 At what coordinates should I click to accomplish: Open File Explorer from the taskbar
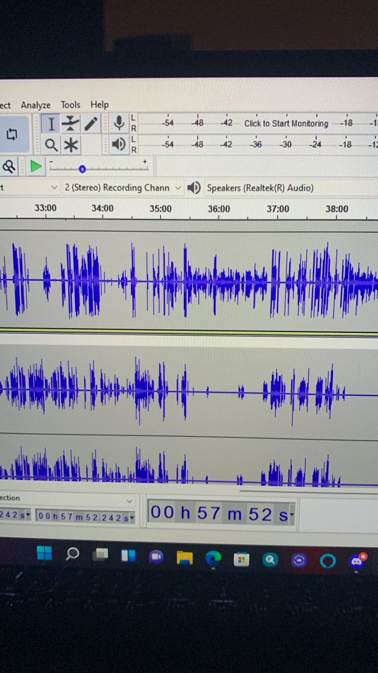184,557
